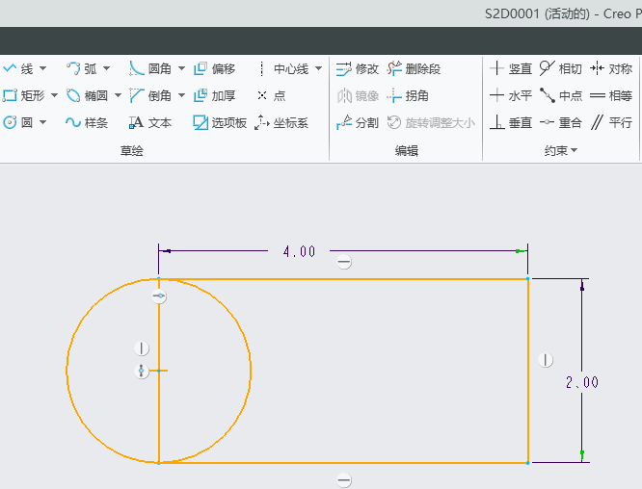Click the Delete Segment (删除段) tool
This screenshot has width=642, height=489.
pyautogui.click(x=414, y=68)
